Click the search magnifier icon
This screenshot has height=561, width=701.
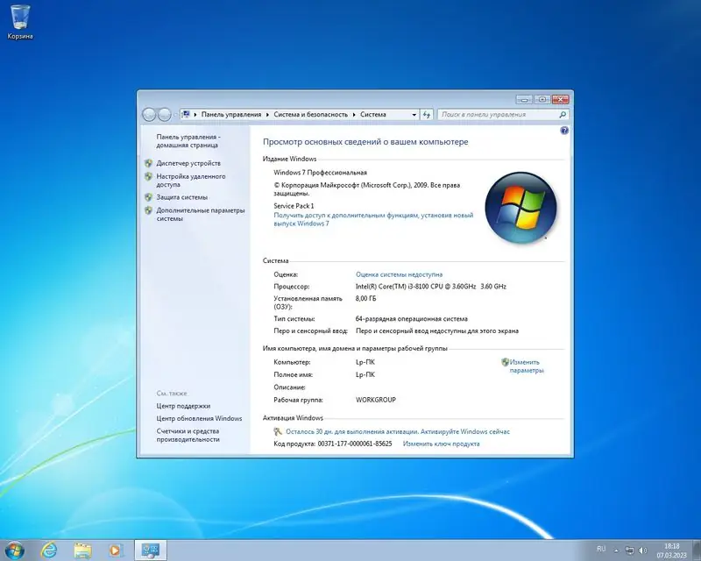click(563, 115)
